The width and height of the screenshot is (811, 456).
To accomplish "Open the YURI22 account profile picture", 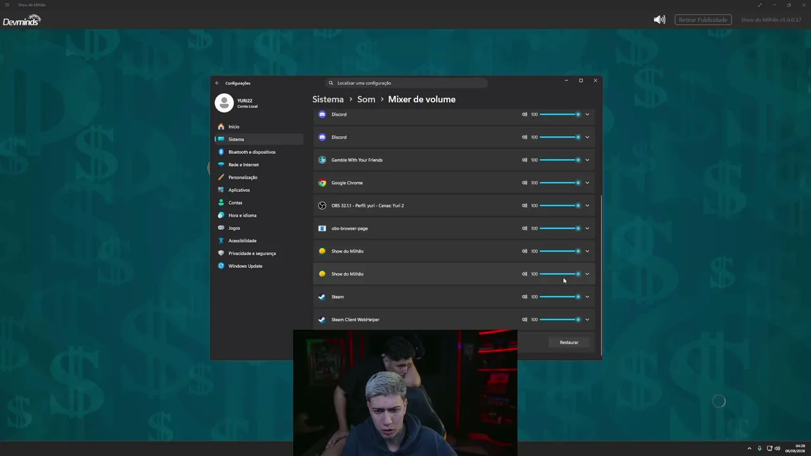I will pos(224,103).
